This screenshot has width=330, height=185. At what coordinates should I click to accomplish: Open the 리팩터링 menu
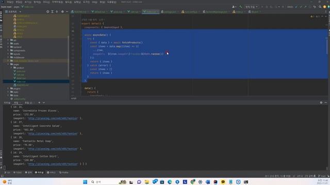click(x=57, y=2)
